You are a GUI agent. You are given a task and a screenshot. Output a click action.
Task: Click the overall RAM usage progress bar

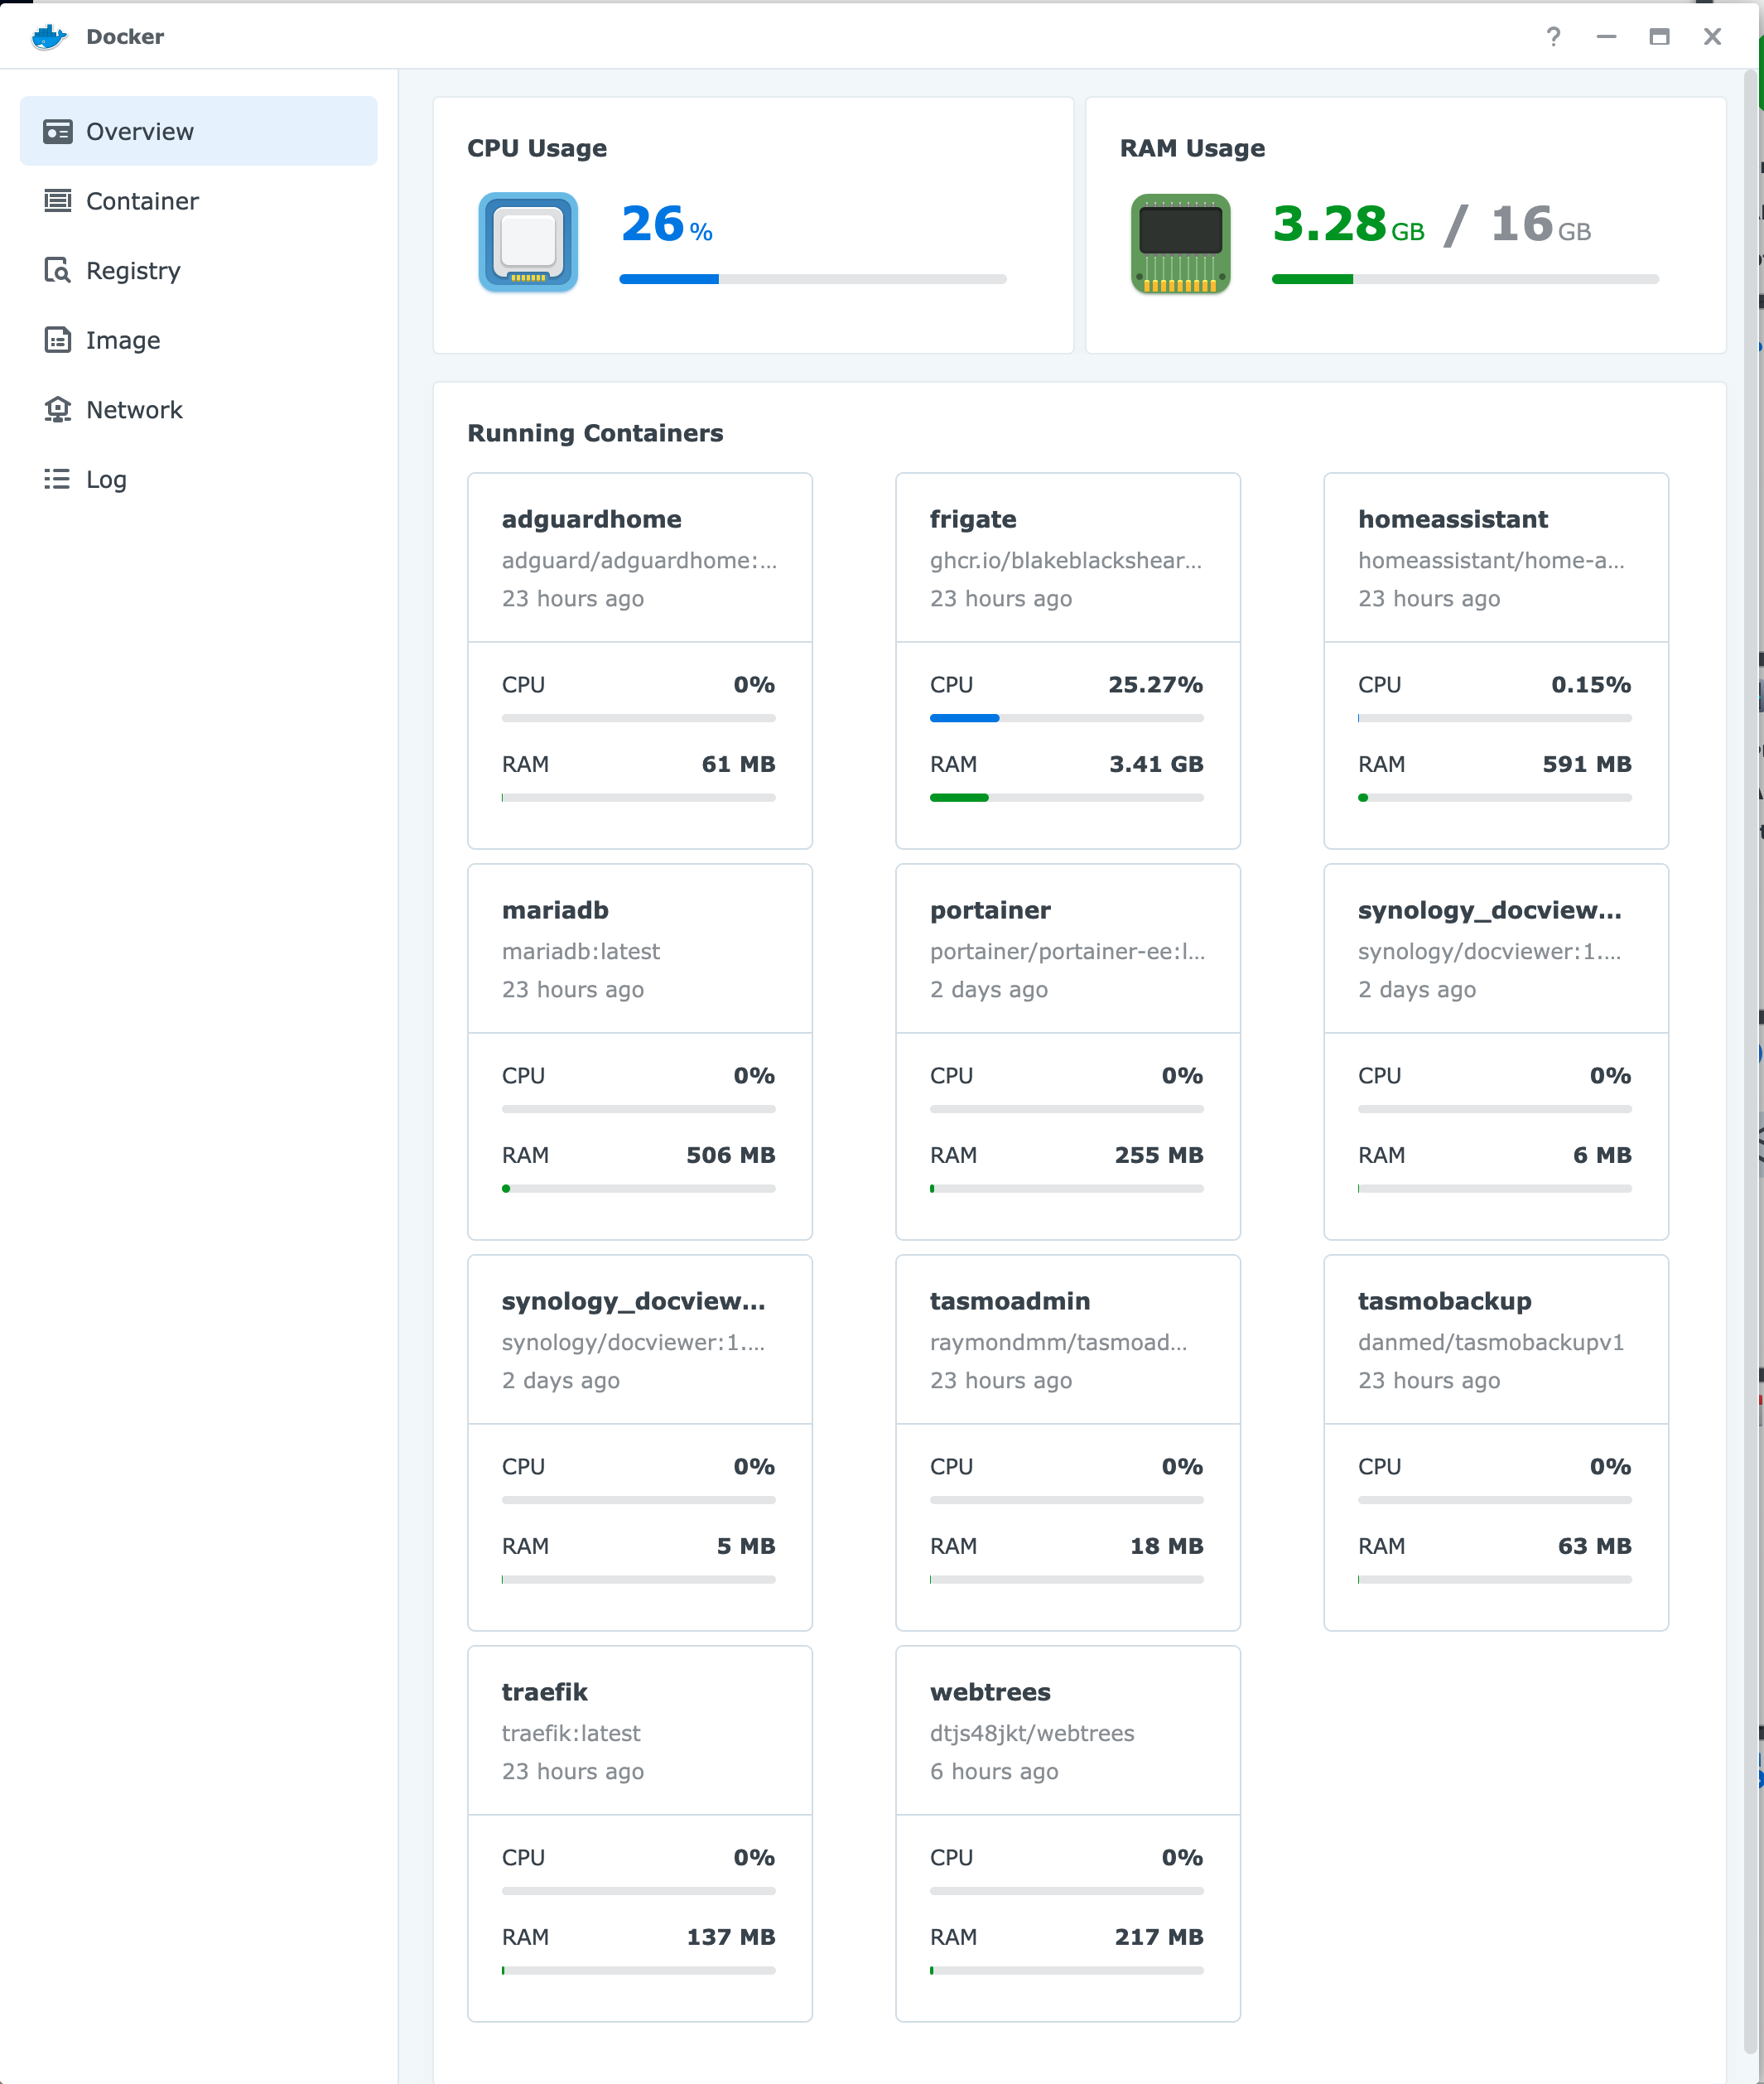[x=1465, y=279]
